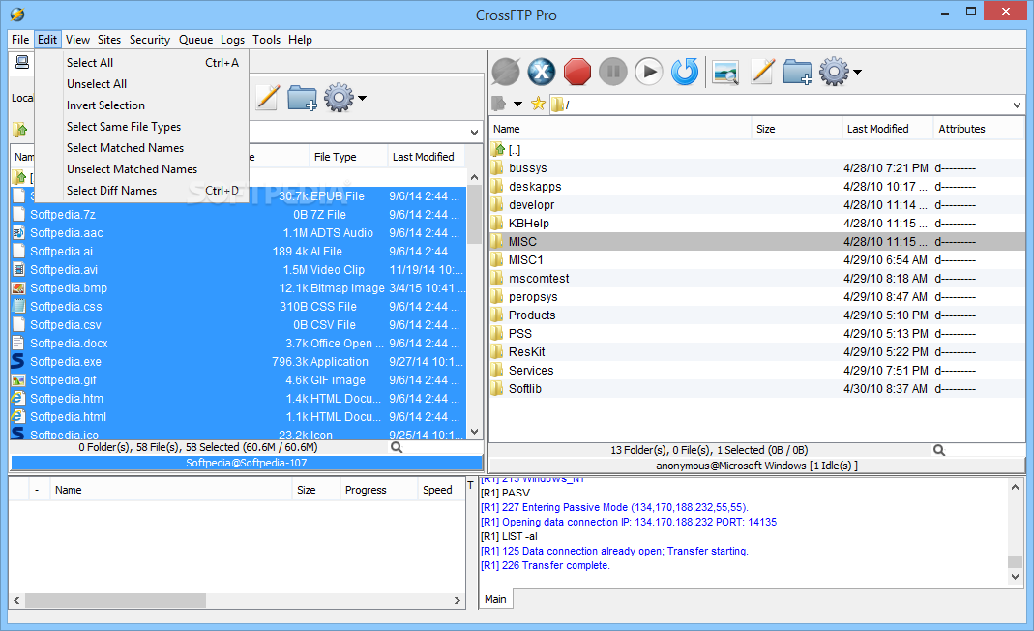
Task: Expand the remote path combo box
Action: 1017,105
